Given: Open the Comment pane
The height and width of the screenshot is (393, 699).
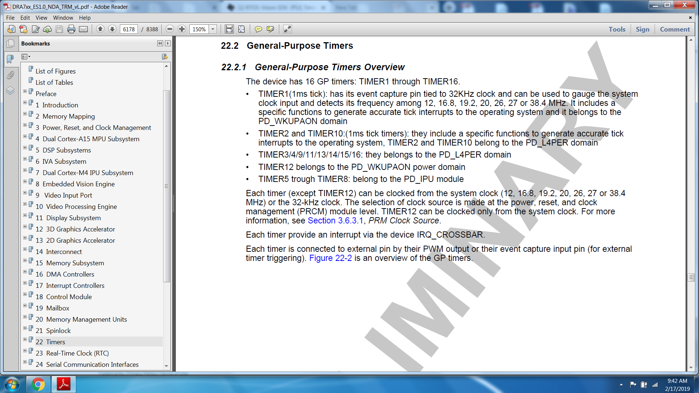Looking at the screenshot, I should (675, 29).
